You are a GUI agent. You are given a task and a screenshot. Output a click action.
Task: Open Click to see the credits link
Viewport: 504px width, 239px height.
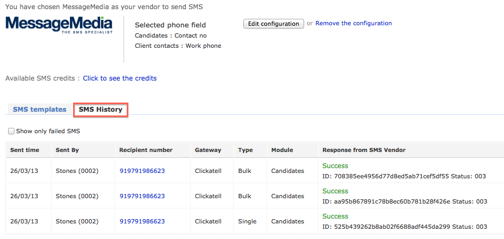point(120,78)
